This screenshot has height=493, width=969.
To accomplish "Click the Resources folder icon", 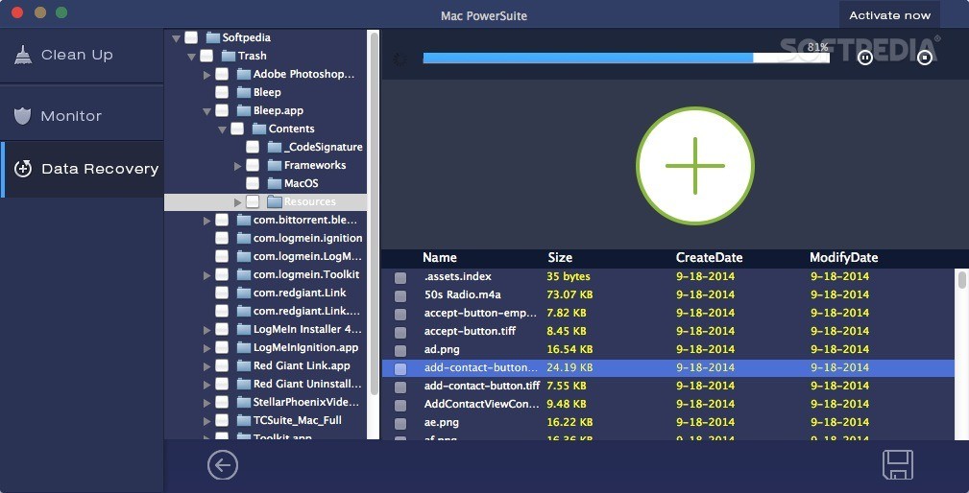I will click(275, 201).
